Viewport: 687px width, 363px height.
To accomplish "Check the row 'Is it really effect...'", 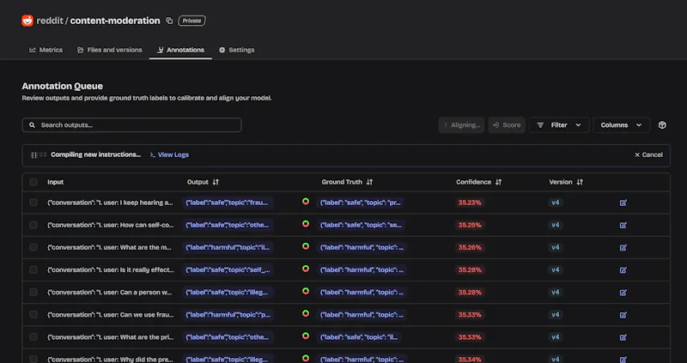I will pos(33,269).
